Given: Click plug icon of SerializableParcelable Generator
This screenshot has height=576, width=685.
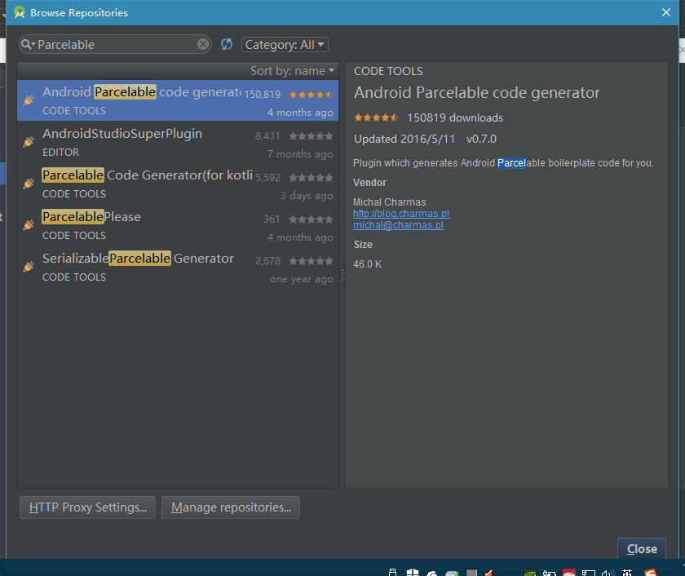Looking at the screenshot, I should (29, 267).
